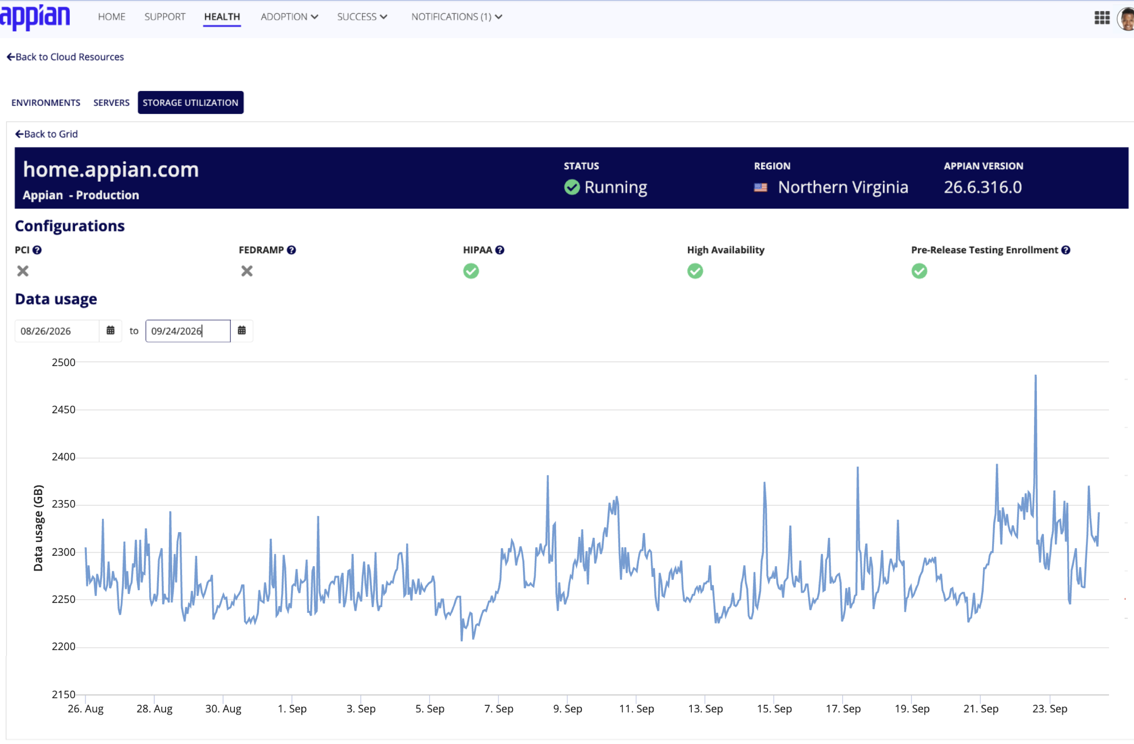Click the Appian version 26.6.316.0
1134x744 pixels.
pyautogui.click(x=982, y=187)
